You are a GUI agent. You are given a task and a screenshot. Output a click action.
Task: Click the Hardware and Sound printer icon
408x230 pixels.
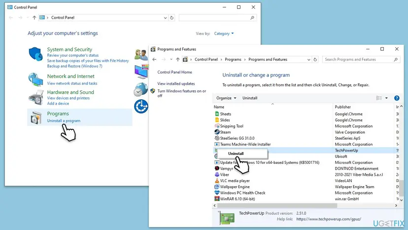tap(35, 97)
